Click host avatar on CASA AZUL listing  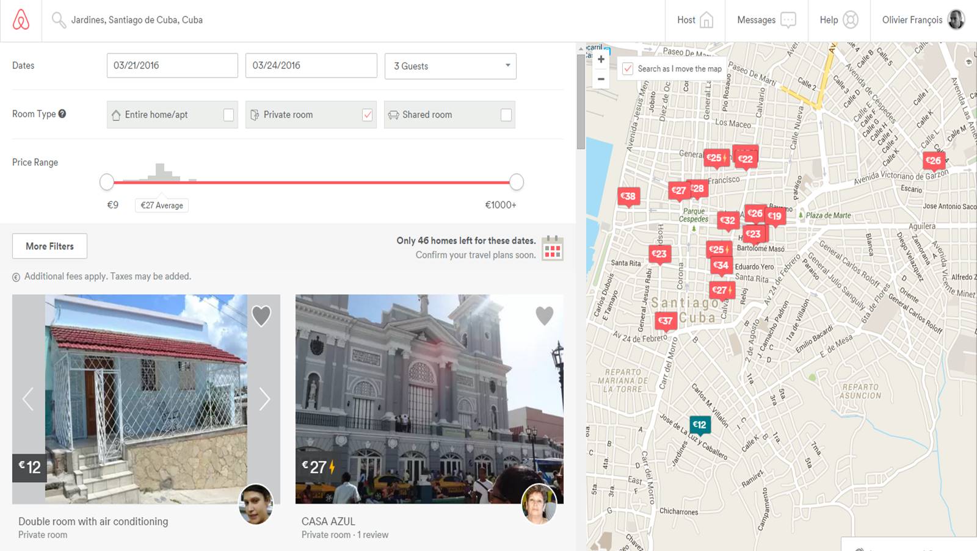coord(539,505)
